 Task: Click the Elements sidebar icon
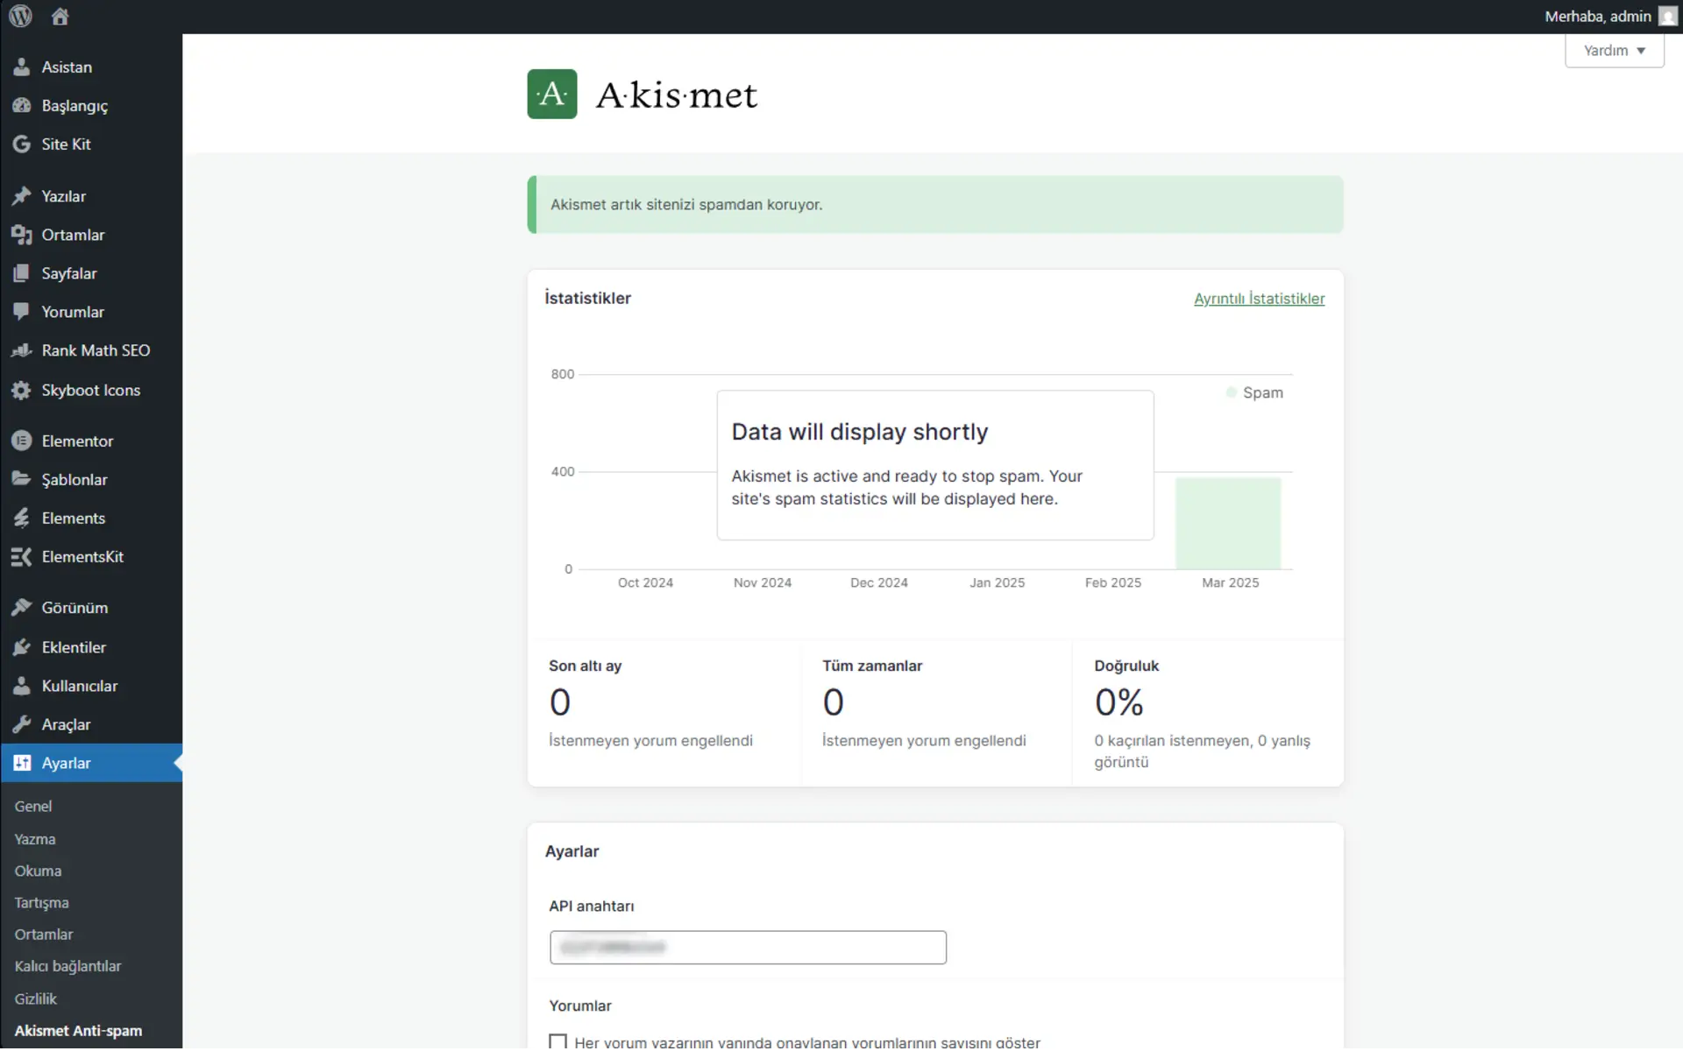tap(22, 518)
